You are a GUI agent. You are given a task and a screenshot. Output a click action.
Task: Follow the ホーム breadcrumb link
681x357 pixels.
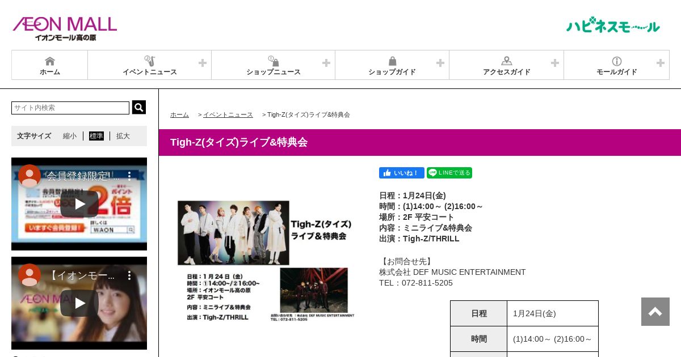[x=179, y=114]
